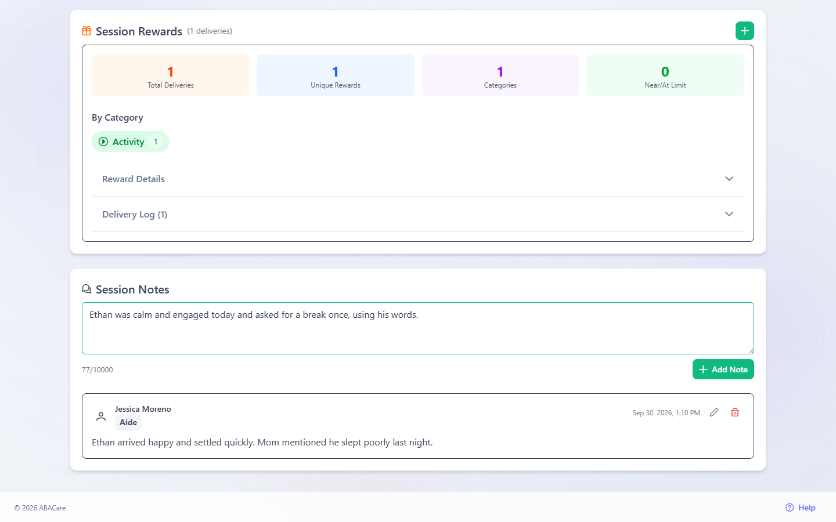The width and height of the screenshot is (836, 522).
Task: Click the Aide role badge
Action: pyautogui.click(x=128, y=422)
